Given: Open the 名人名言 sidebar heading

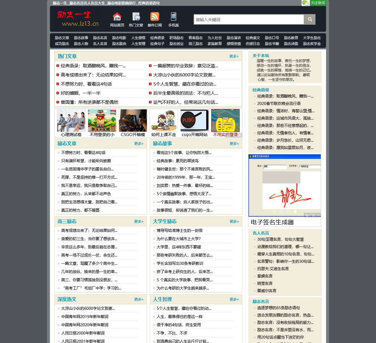Looking at the screenshot, I should (261, 233).
